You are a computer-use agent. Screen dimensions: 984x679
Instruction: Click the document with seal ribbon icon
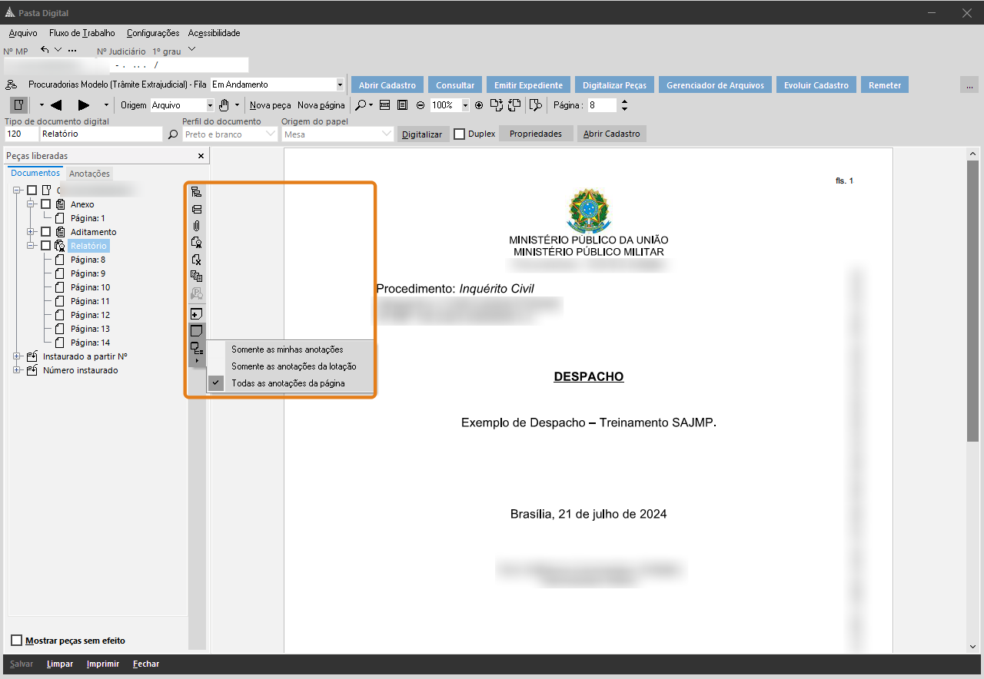196,242
